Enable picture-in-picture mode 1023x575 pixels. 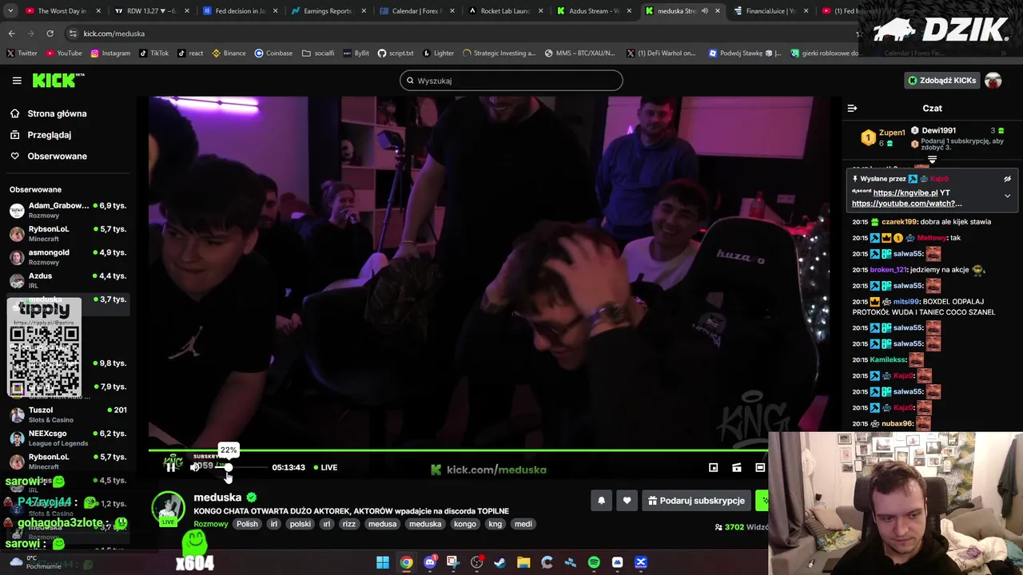click(714, 468)
